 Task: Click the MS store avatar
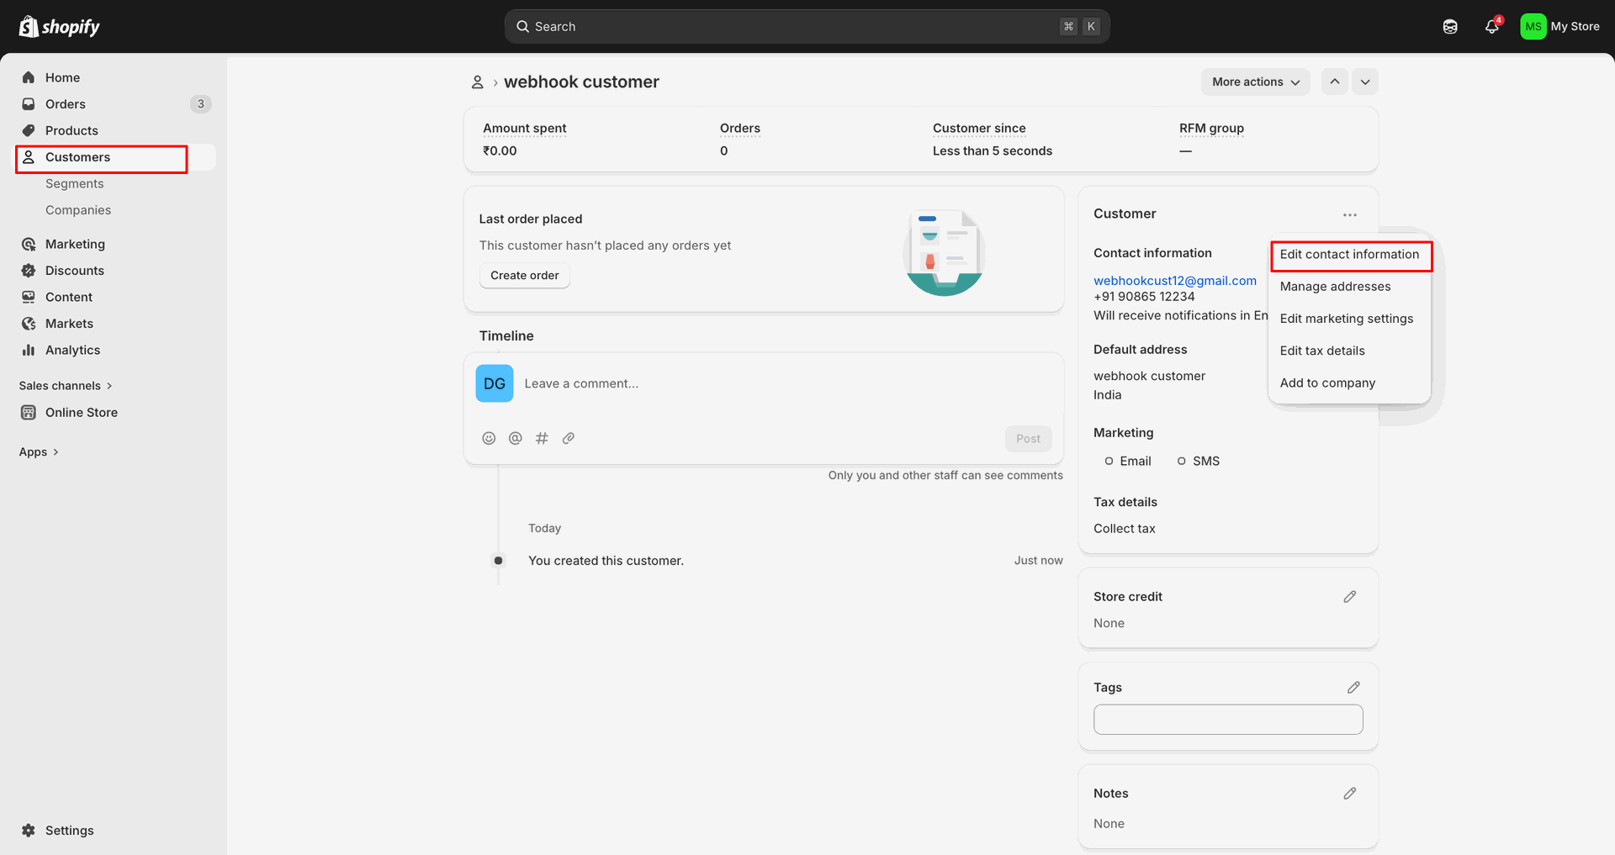(1533, 27)
